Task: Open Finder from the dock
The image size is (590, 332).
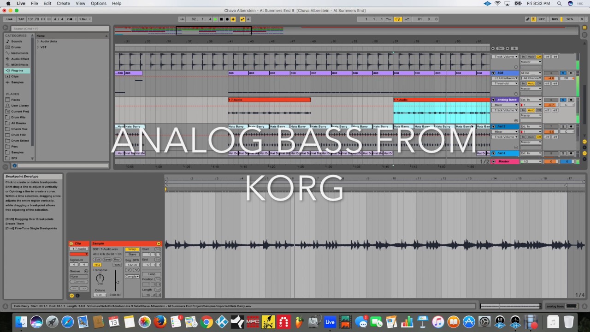Action: point(21,321)
